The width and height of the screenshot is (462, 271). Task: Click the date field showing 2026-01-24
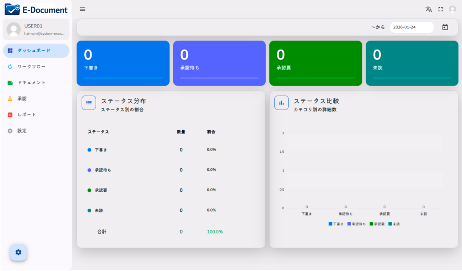pos(411,27)
